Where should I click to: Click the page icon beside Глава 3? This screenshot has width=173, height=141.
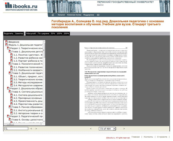tap(10, 73)
